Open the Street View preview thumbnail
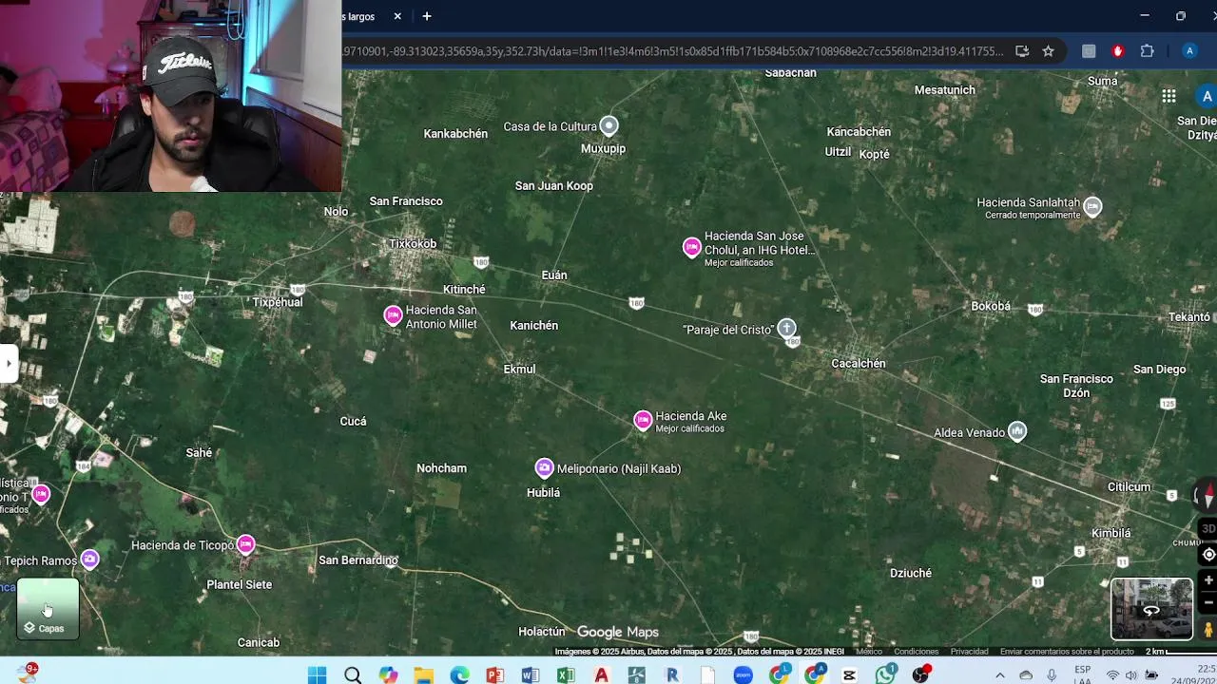The image size is (1217, 684). [x=1151, y=609]
